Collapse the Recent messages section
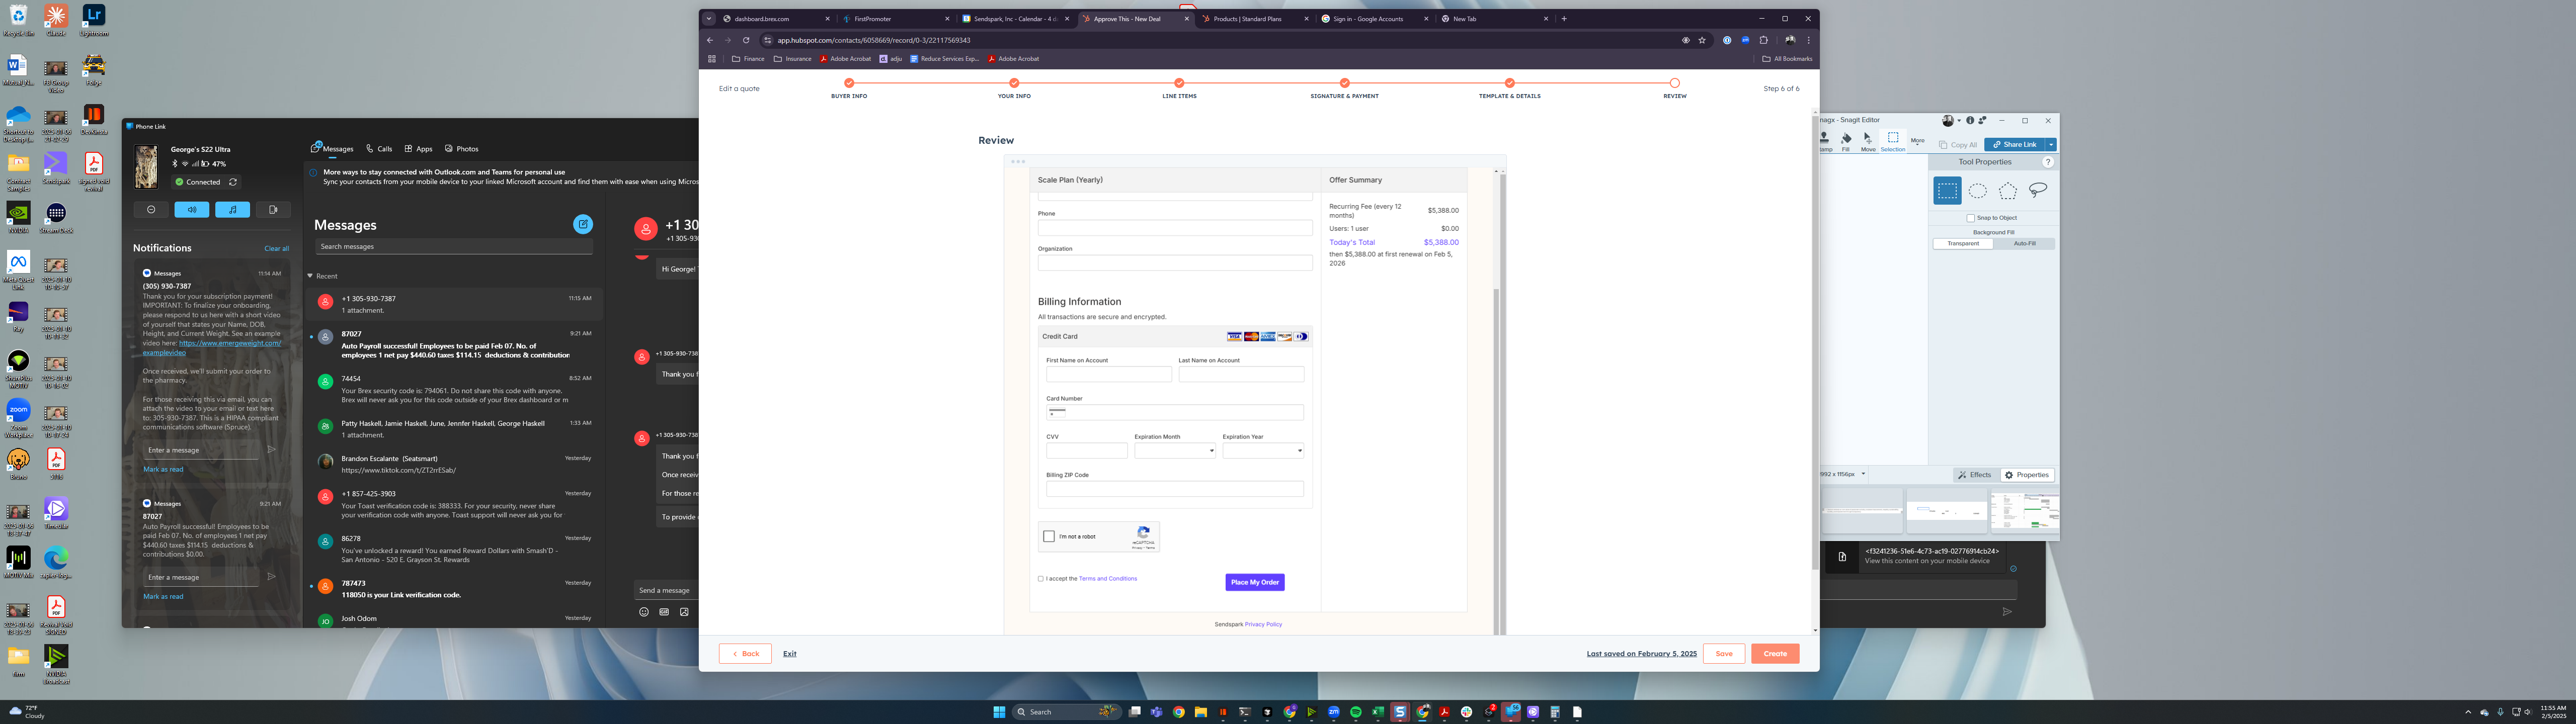This screenshot has width=2576, height=724. click(310, 276)
